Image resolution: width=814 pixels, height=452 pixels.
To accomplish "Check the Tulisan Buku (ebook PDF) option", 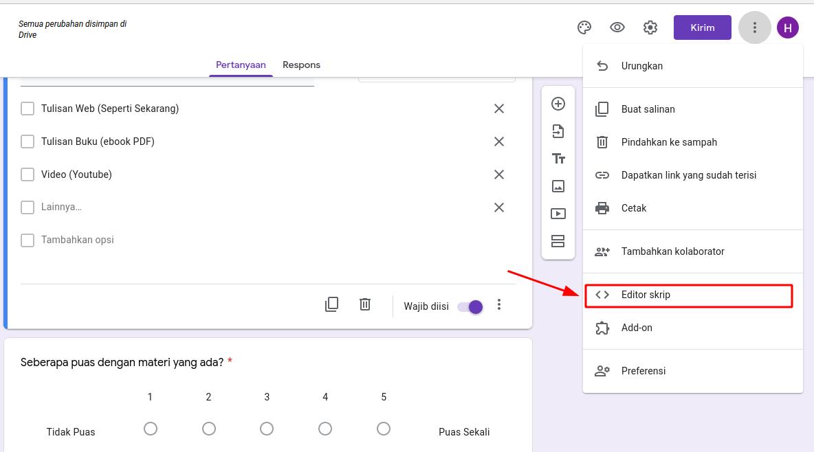I will coord(27,142).
